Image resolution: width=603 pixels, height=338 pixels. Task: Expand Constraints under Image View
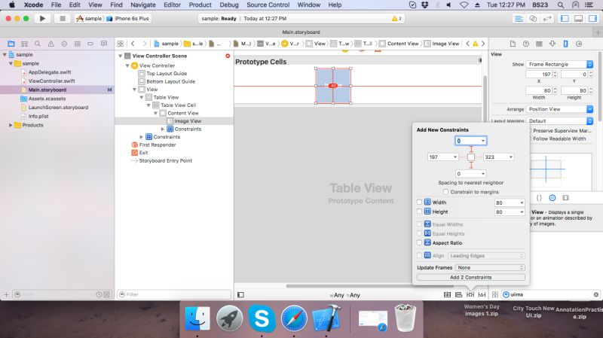[x=163, y=129]
